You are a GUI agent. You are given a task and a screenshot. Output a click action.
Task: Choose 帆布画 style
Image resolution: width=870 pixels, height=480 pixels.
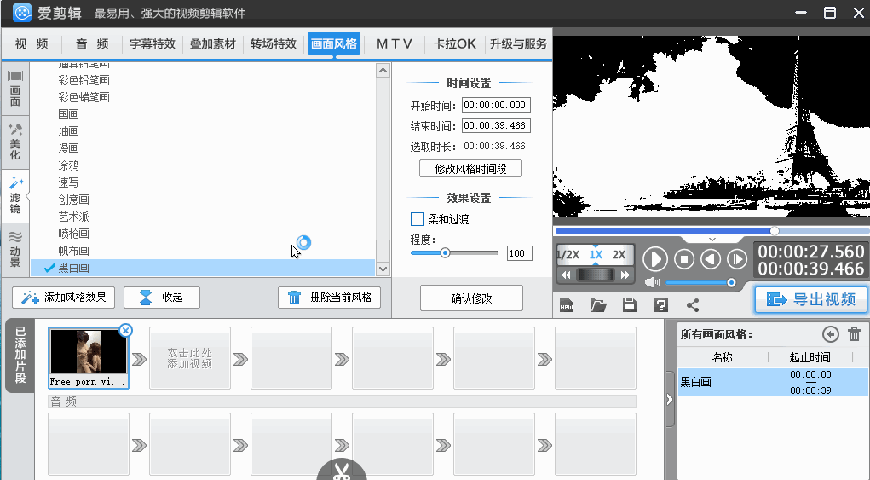(x=74, y=251)
